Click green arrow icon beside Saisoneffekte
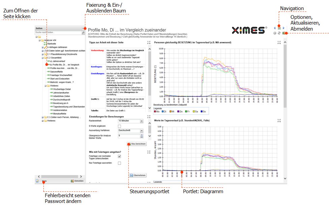329x211 pixels. [48, 72]
